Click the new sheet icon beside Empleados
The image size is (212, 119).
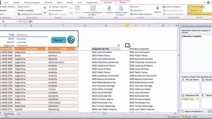coord(19,114)
